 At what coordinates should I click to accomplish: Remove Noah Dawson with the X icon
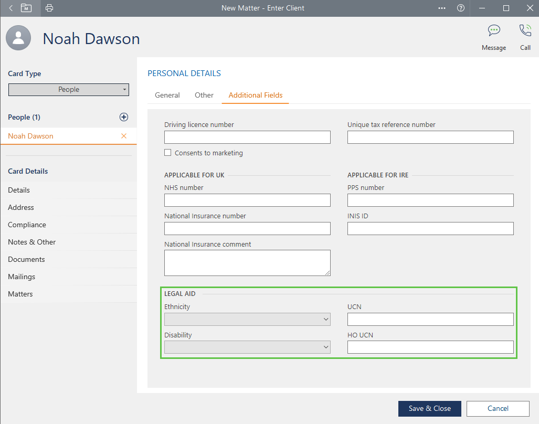tap(124, 136)
